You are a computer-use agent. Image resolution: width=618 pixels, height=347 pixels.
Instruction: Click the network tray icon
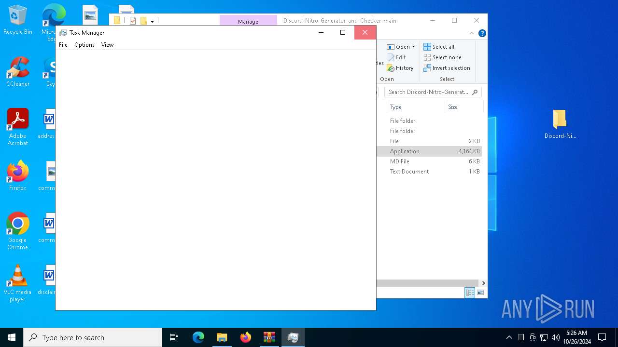pos(544,337)
